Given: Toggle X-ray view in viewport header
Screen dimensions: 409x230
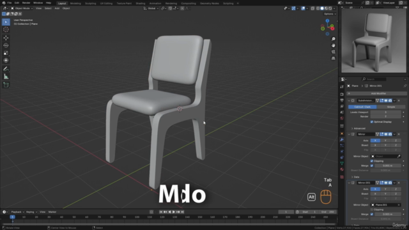Looking at the screenshot, I should [313, 8].
